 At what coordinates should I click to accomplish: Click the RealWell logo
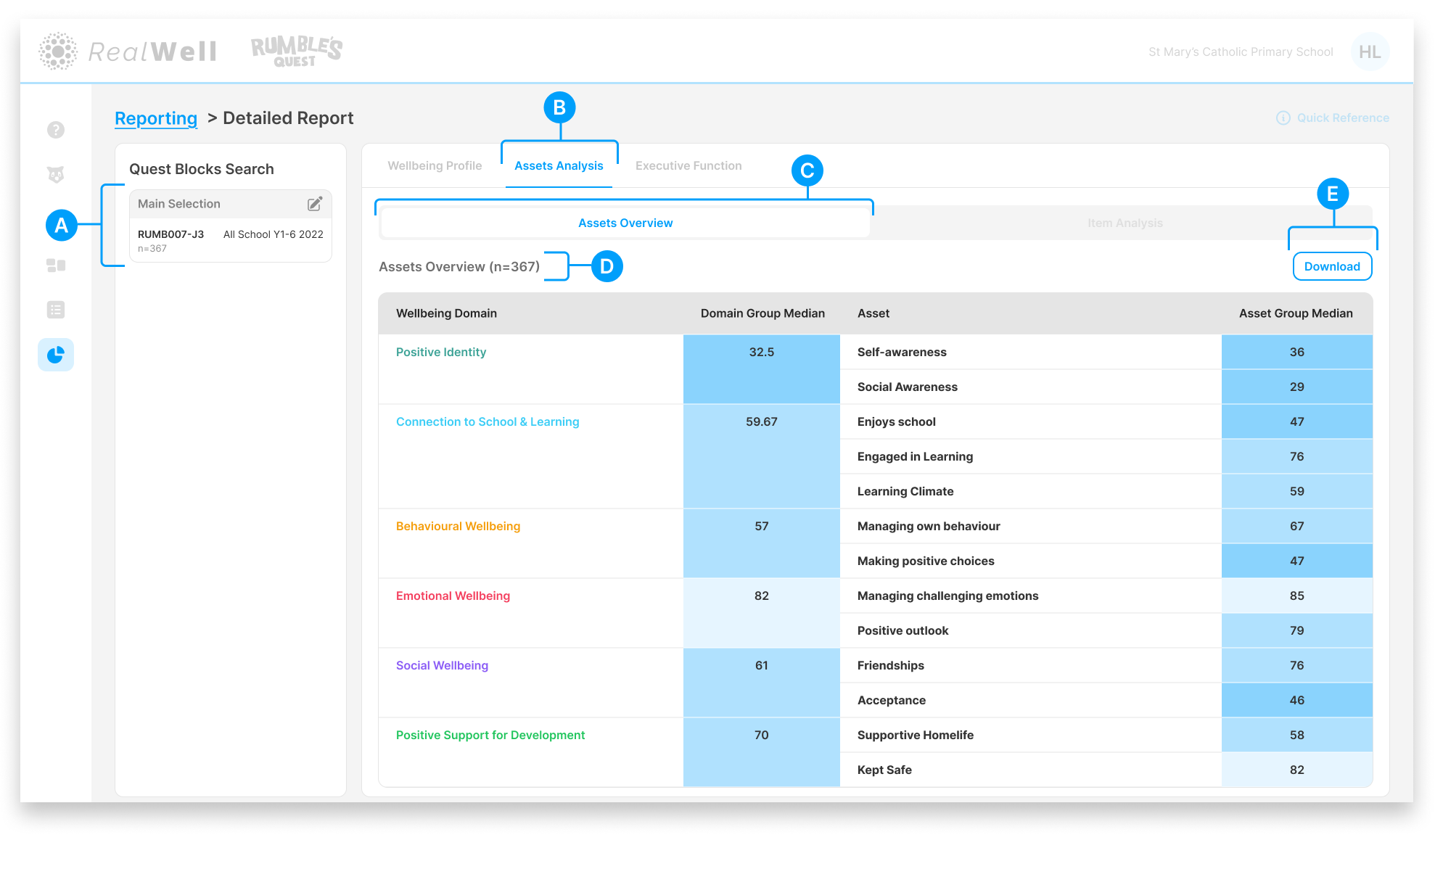[128, 52]
